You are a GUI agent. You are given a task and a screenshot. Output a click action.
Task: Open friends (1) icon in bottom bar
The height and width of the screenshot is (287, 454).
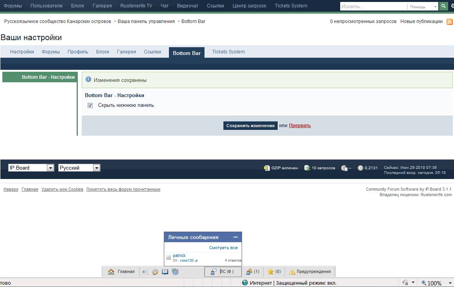253,272
